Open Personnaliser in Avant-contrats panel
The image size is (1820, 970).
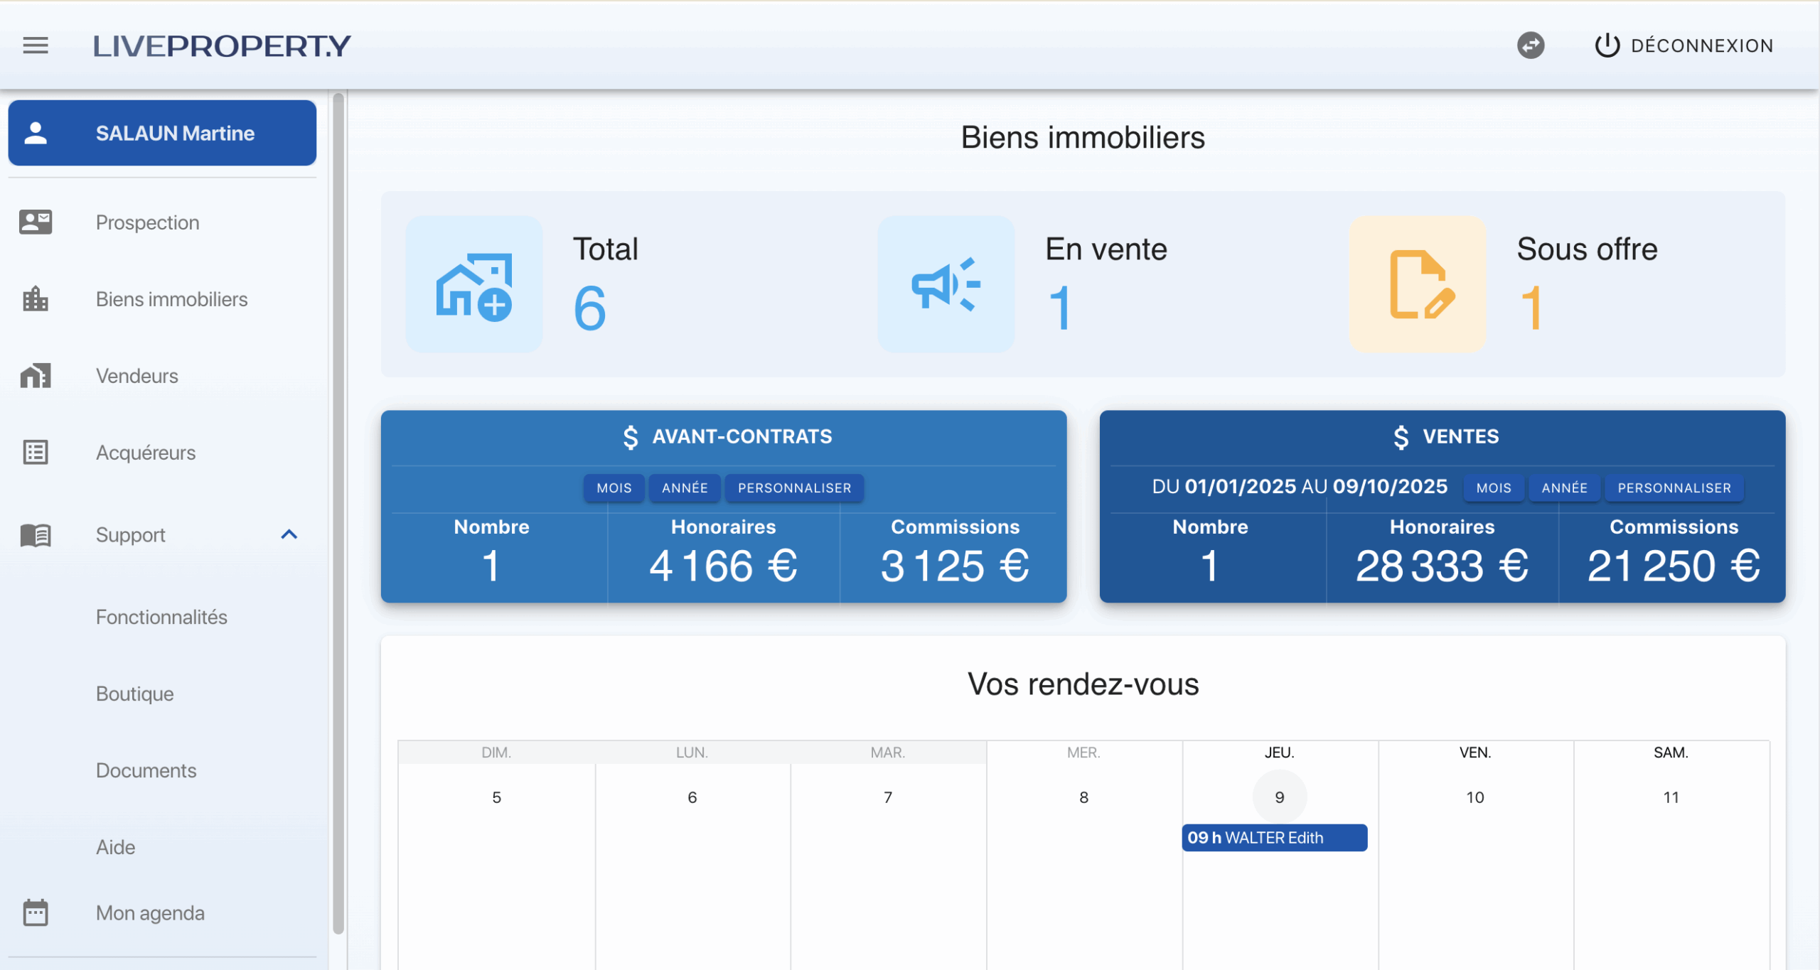pyautogui.click(x=793, y=488)
